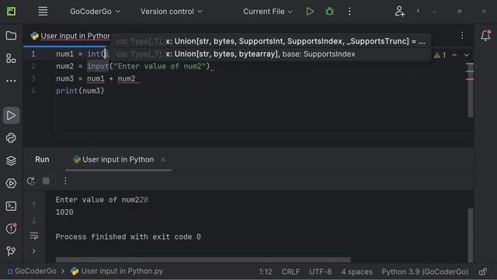497x280 pixels.
Task: Open Python 3.9 interpreter selector
Action: tap(425, 271)
